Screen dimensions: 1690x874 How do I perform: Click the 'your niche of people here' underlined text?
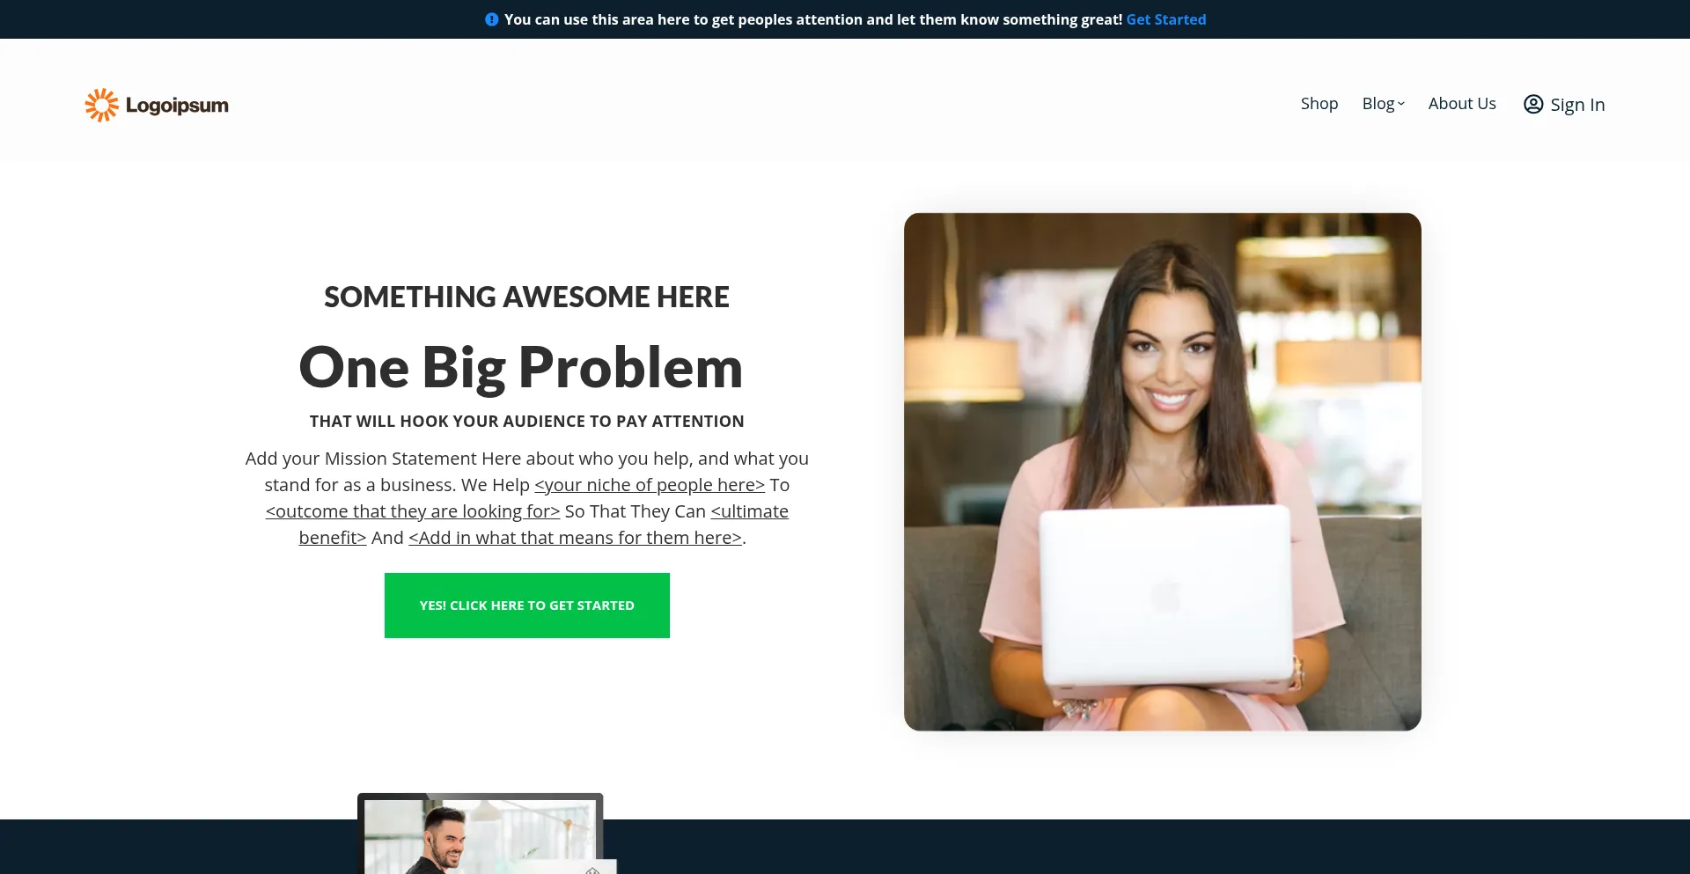pyautogui.click(x=649, y=485)
